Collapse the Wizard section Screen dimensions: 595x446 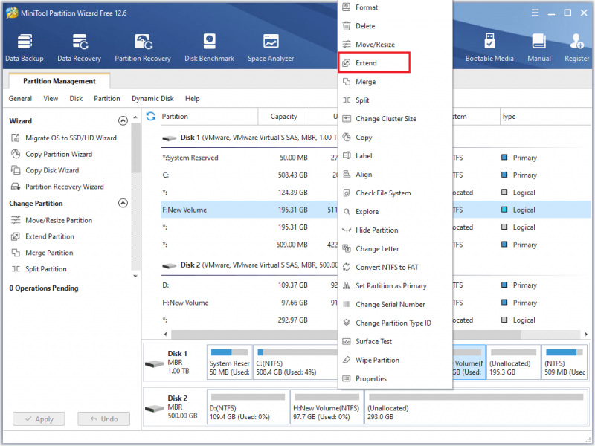[123, 121]
